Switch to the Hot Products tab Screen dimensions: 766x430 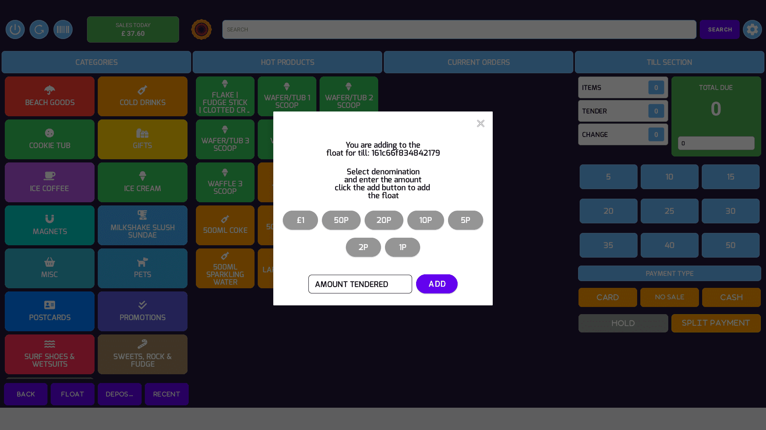pos(287,62)
